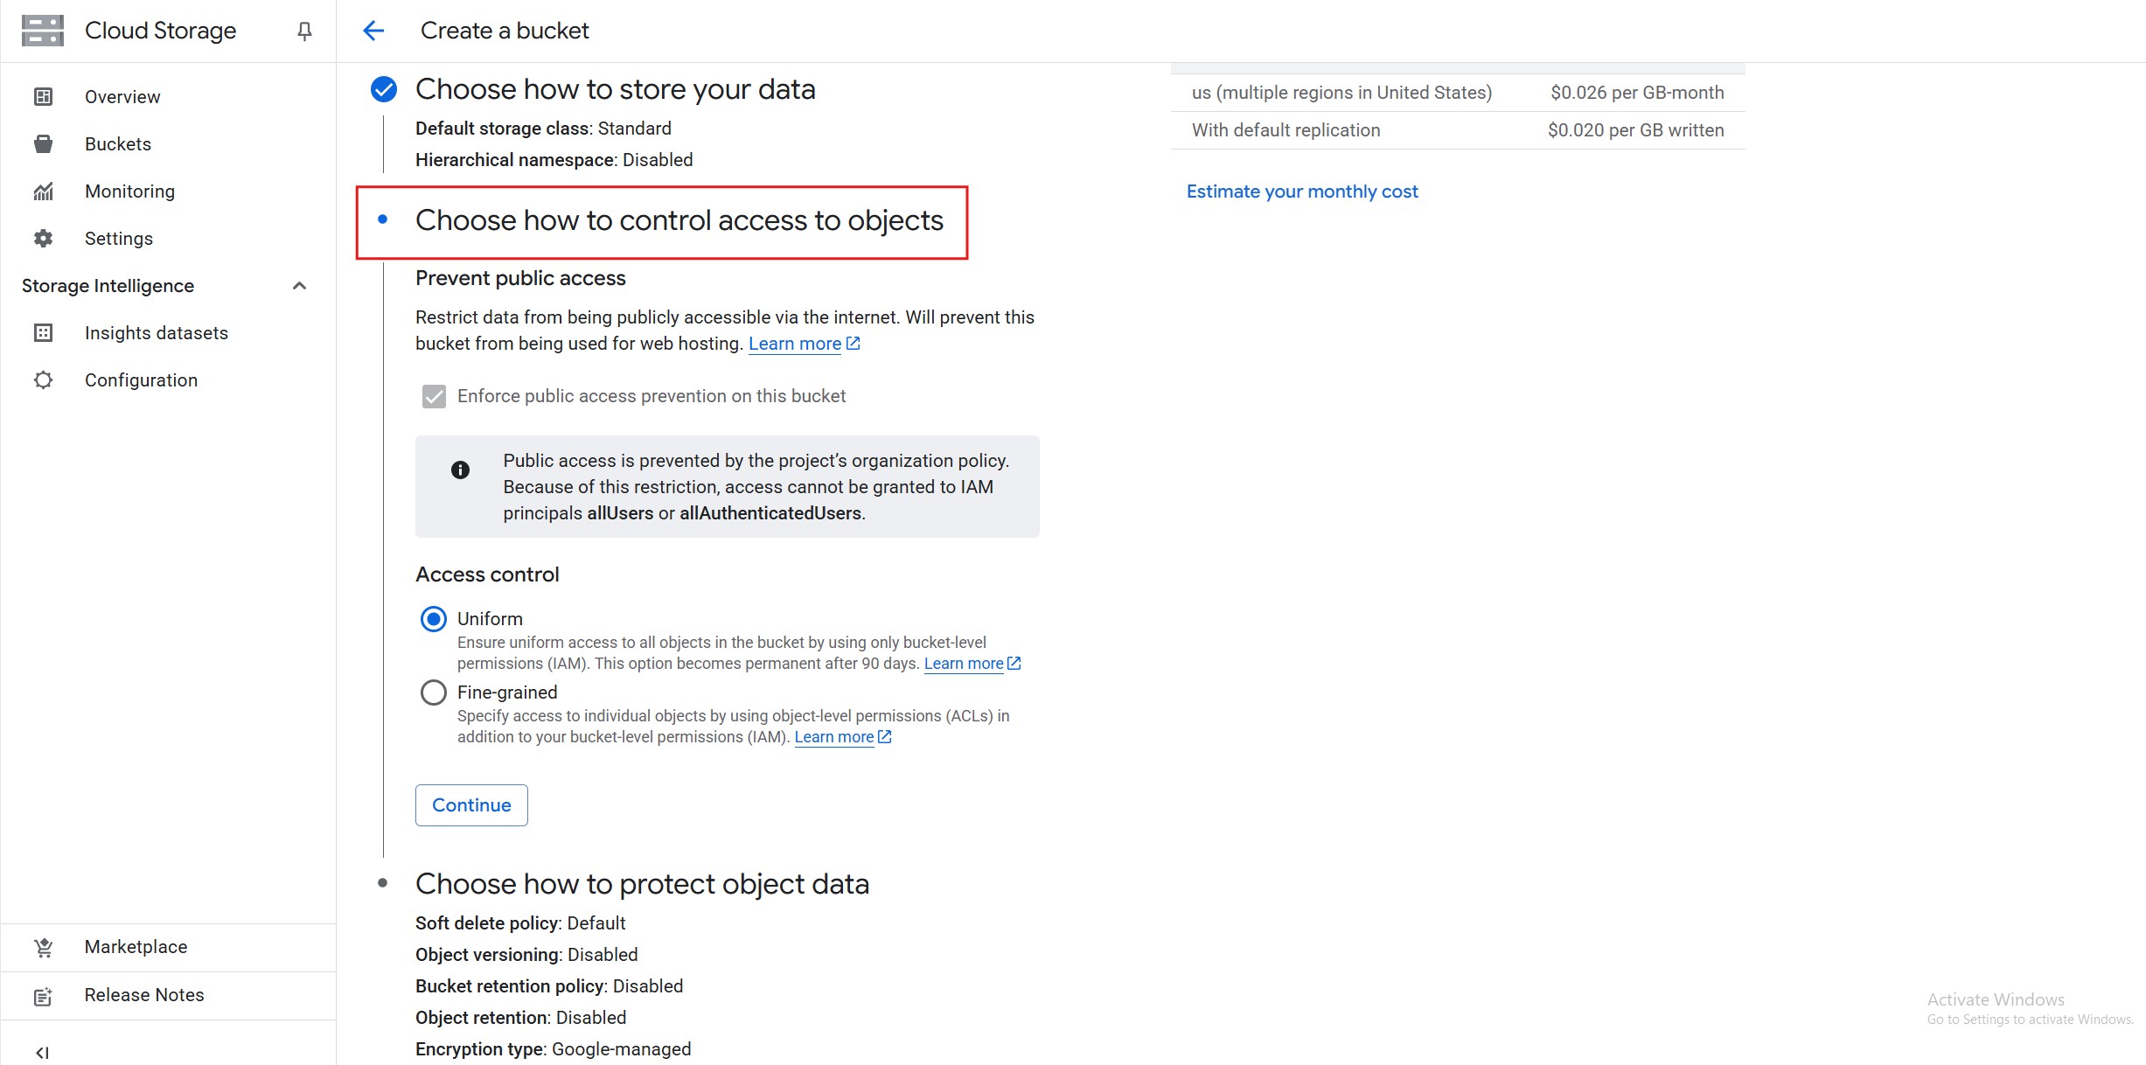Open the Overview page from the sidebar

122,97
